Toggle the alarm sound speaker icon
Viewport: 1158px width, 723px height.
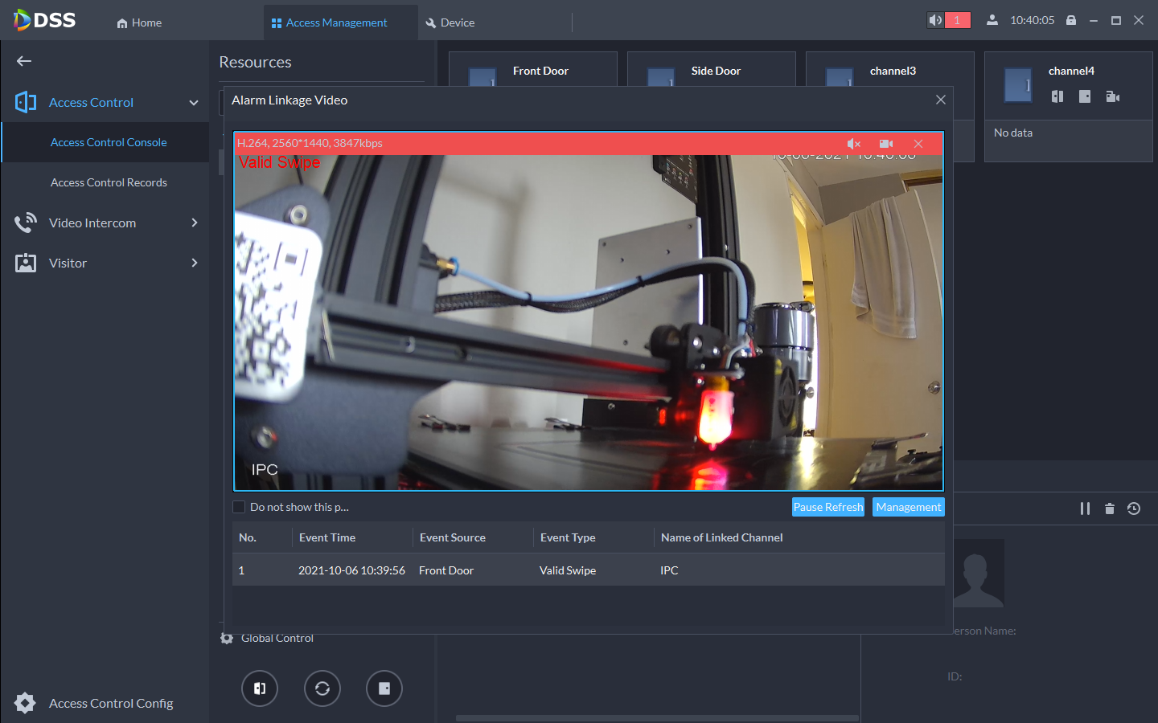pos(936,21)
